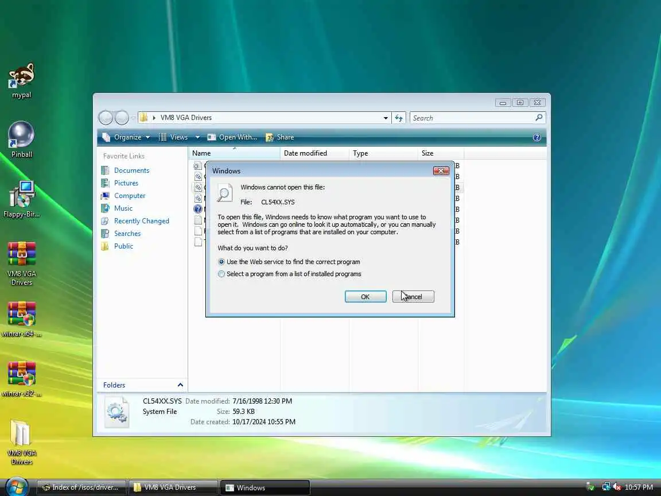Expand the Views dropdown arrow
The width and height of the screenshot is (661, 496).
[x=197, y=137]
